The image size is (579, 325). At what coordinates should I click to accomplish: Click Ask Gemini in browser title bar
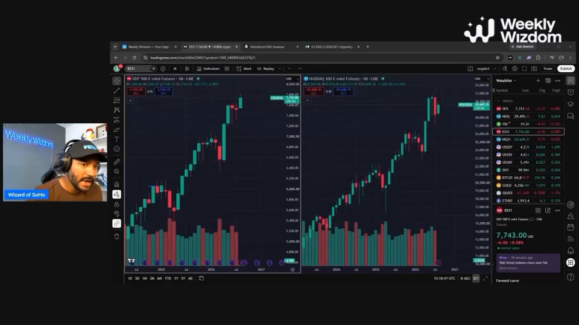click(x=522, y=47)
